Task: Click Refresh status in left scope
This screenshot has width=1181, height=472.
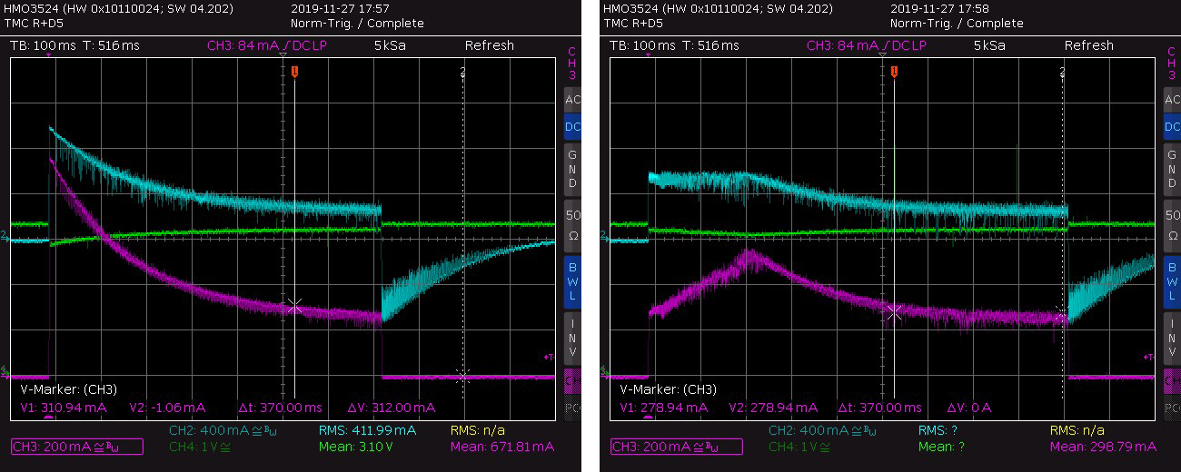Action: [x=490, y=45]
